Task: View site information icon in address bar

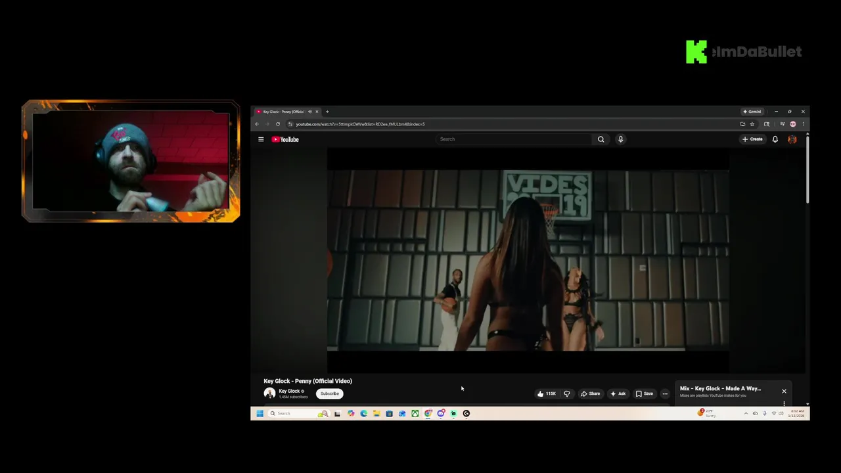Action: pyautogui.click(x=290, y=124)
